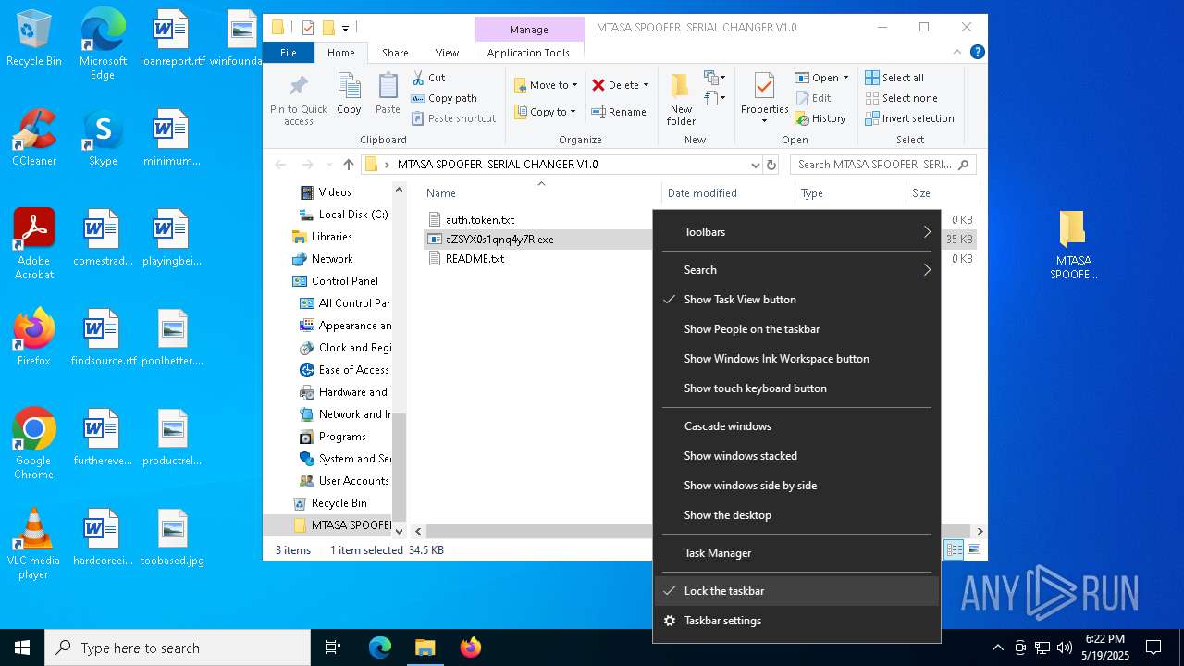This screenshot has height=666, width=1184.
Task: Open Task Manager from menu
Action: pyautogui.click(x=796, y=553)
